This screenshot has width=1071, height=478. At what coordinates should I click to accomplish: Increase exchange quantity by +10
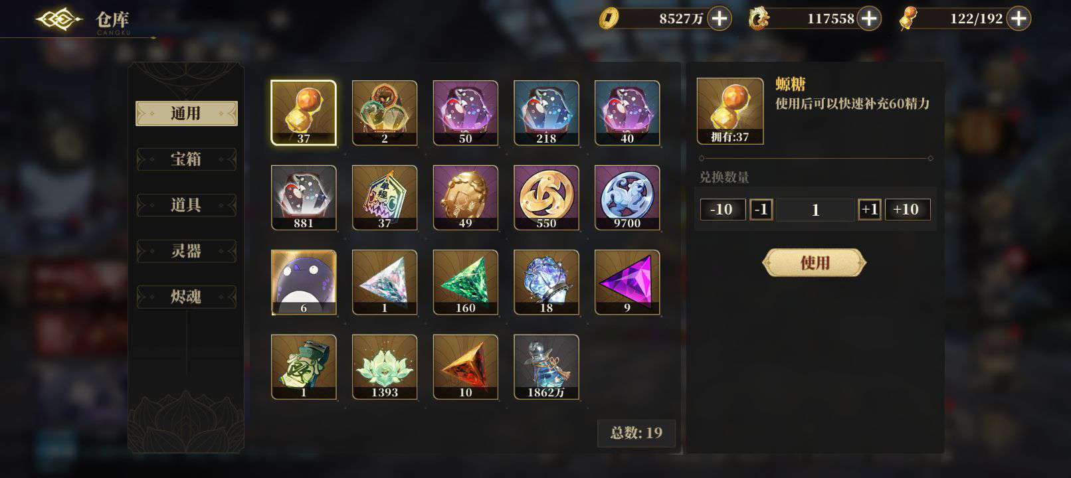click(x=906, y=210)
